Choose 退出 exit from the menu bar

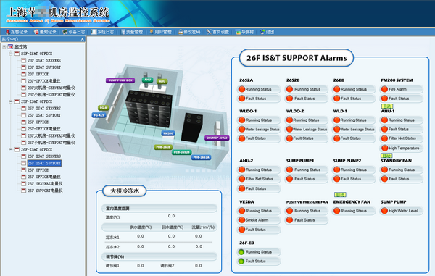tap(268, 32)
